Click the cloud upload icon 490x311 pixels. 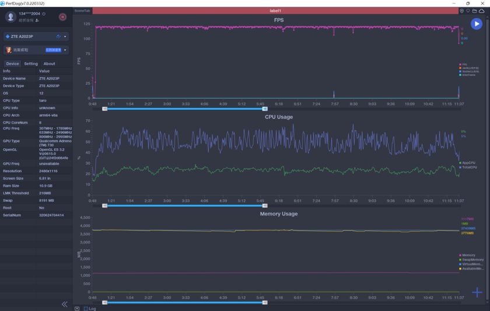point(482,11)
